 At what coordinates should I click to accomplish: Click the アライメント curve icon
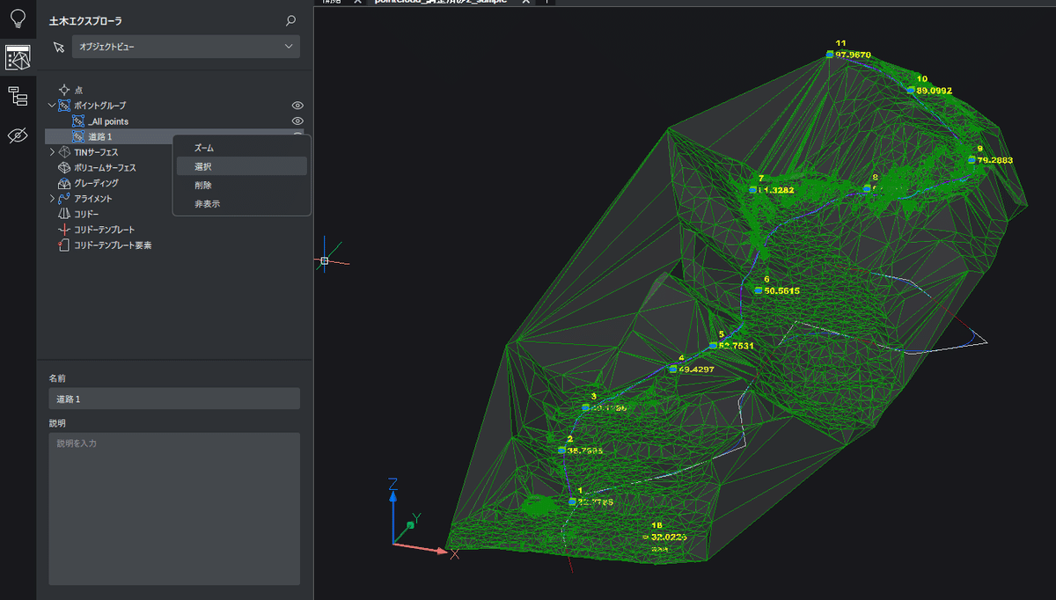(x=63, y=199)
